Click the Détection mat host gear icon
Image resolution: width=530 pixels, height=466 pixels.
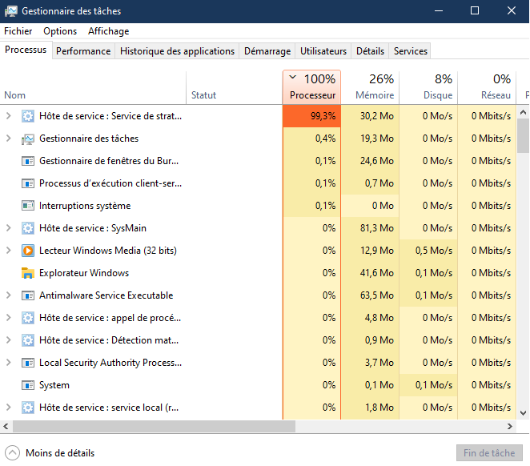pyautogui.click(x=28, y=340)
